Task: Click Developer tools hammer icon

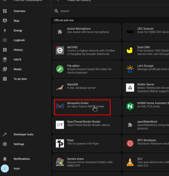Action: point(5,134)
